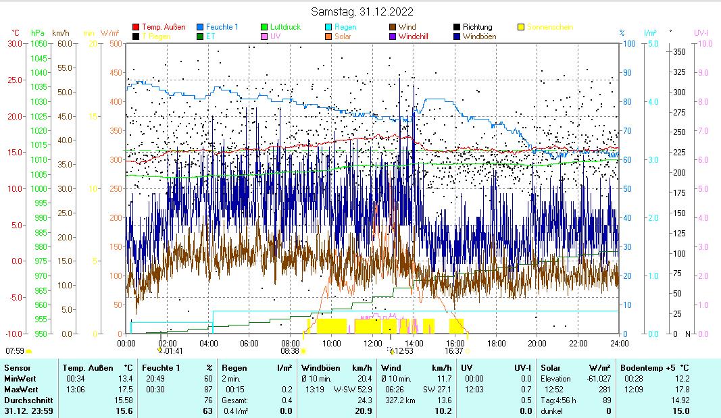Click the hPa pressure axis unit label
Screen dimensions: 721x418
pos(39,33)
